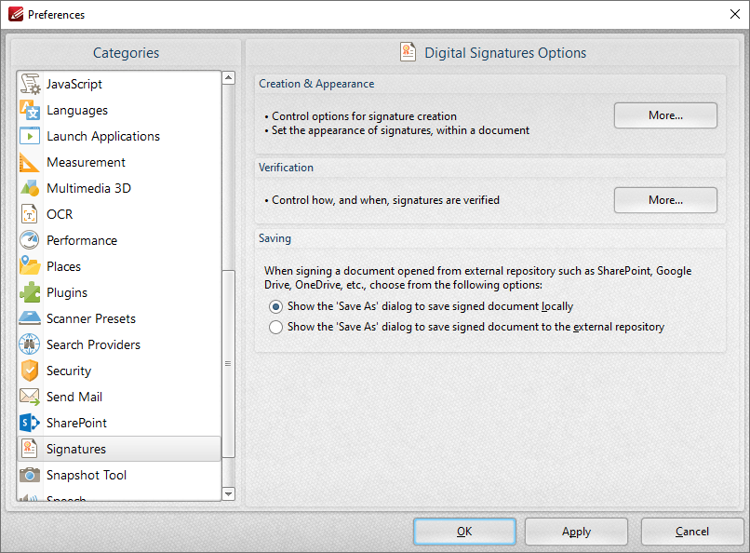This screenshot has height=553, width=750.
Task: Open Scanner Presets category
Action: 120,318
